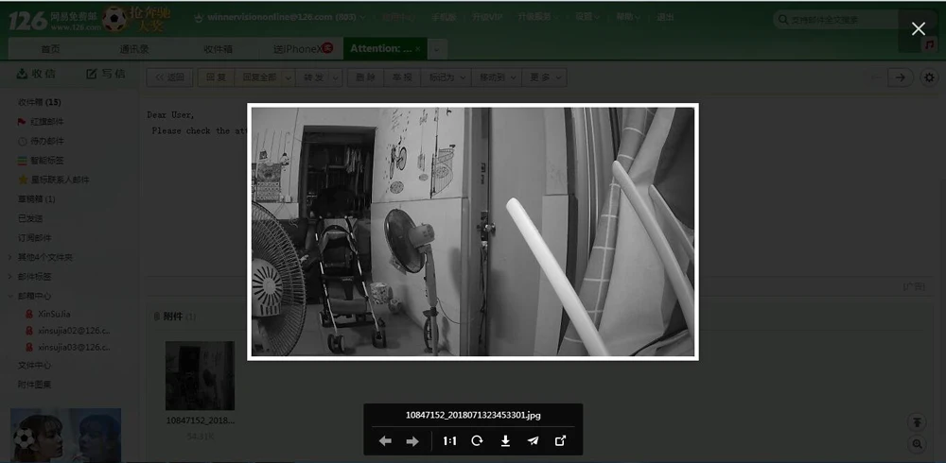Switch to the 首页 tab
Image resolution: width=946 pixels, height=463 pixels.
point(50,49)
